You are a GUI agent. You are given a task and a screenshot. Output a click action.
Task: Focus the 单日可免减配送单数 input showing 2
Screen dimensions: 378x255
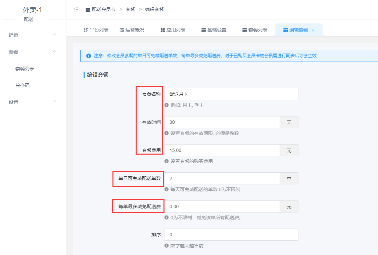pyautogui.click(x=222, y=178)
